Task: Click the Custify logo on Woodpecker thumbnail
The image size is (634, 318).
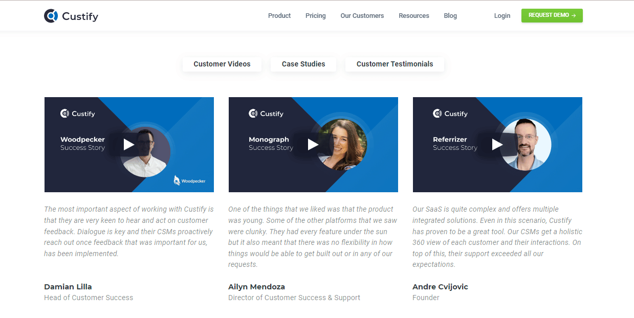Action: point(78,113)
